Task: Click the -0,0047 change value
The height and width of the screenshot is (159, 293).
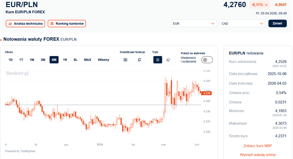Action: [280, 5]
